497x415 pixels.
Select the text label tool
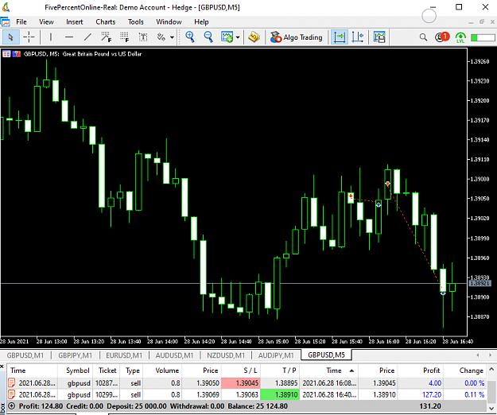click(143, 37)
